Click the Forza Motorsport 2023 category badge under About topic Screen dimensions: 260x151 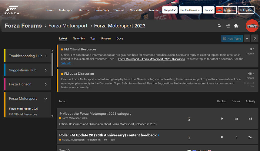pyautogui.click(x=73, y=118)
